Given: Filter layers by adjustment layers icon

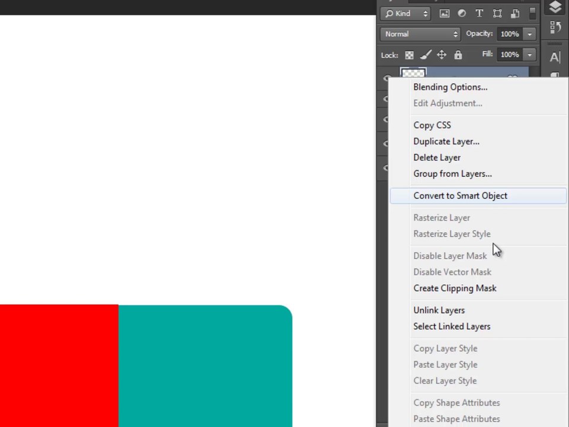Looking at the screenshot, I should 462,14.
